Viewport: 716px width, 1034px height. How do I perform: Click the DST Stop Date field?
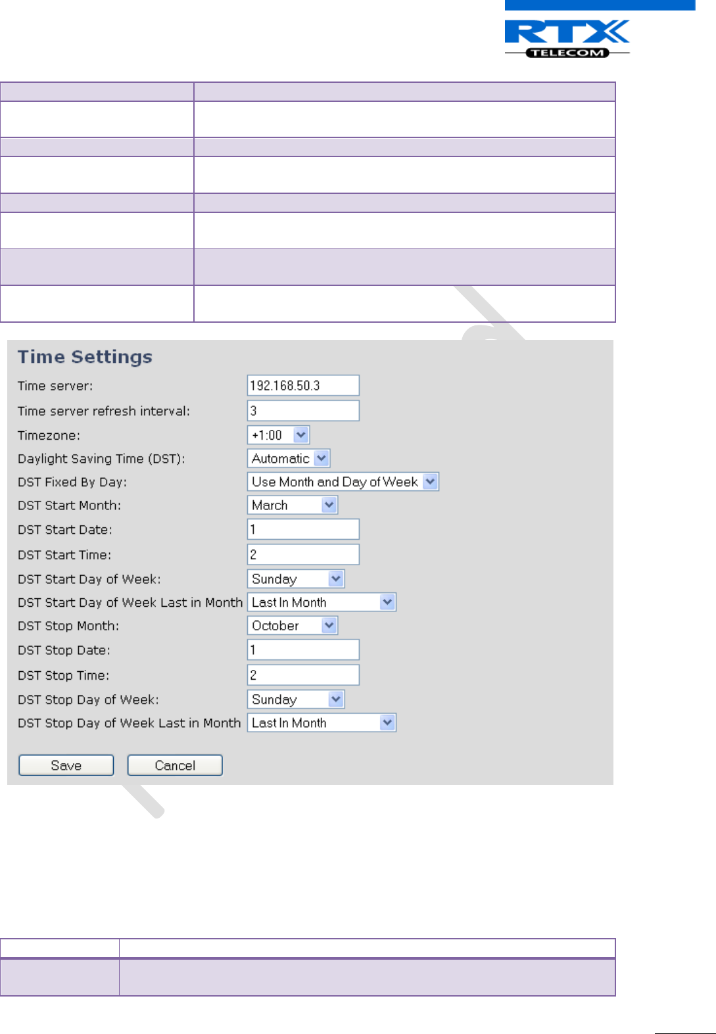tap(303, 649)
